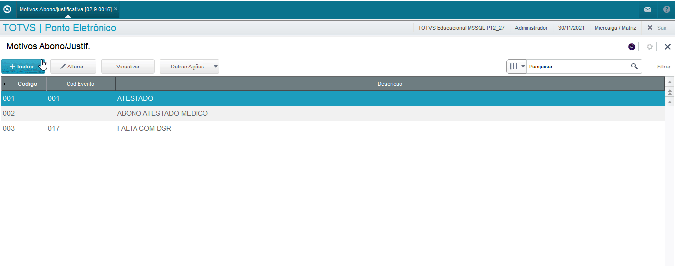Click the 30/11/2021 date label
675x266 pixels.
pos(571,28)
